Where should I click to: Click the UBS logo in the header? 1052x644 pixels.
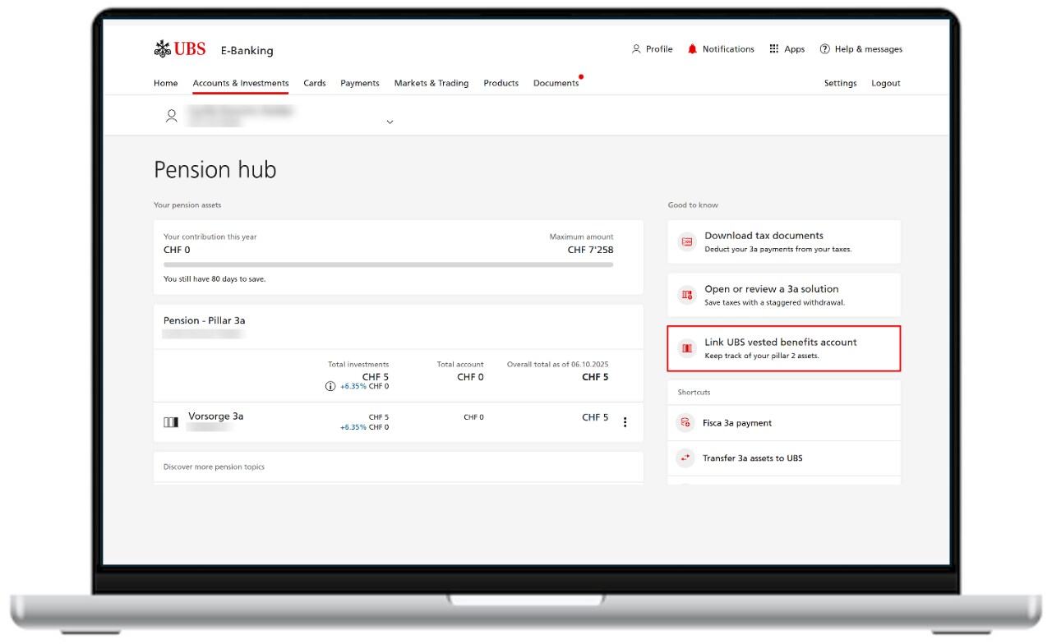point(180,49)
